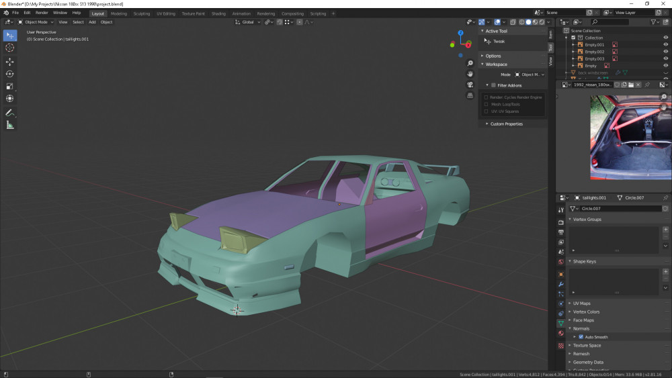
Task: Toggle proportional editing in the header
Action: (300, 22)
